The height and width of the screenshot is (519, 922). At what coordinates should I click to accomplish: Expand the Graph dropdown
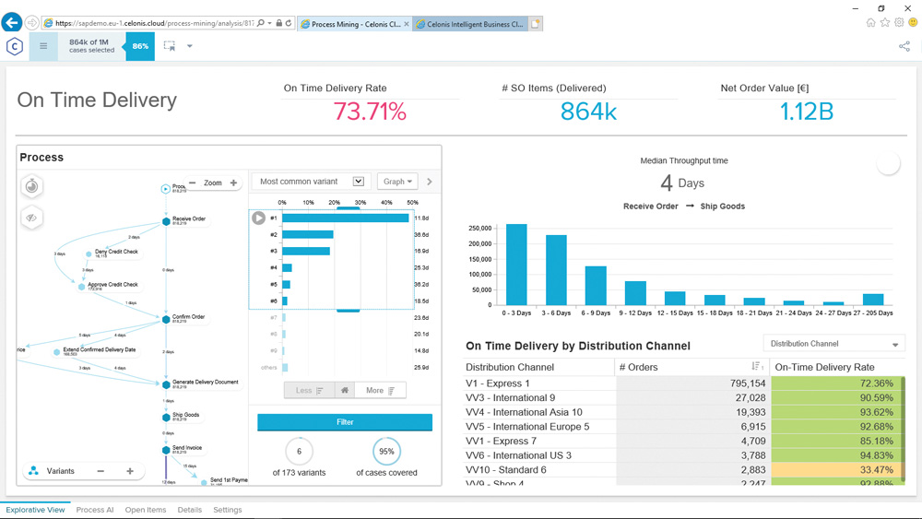[397, 182]
